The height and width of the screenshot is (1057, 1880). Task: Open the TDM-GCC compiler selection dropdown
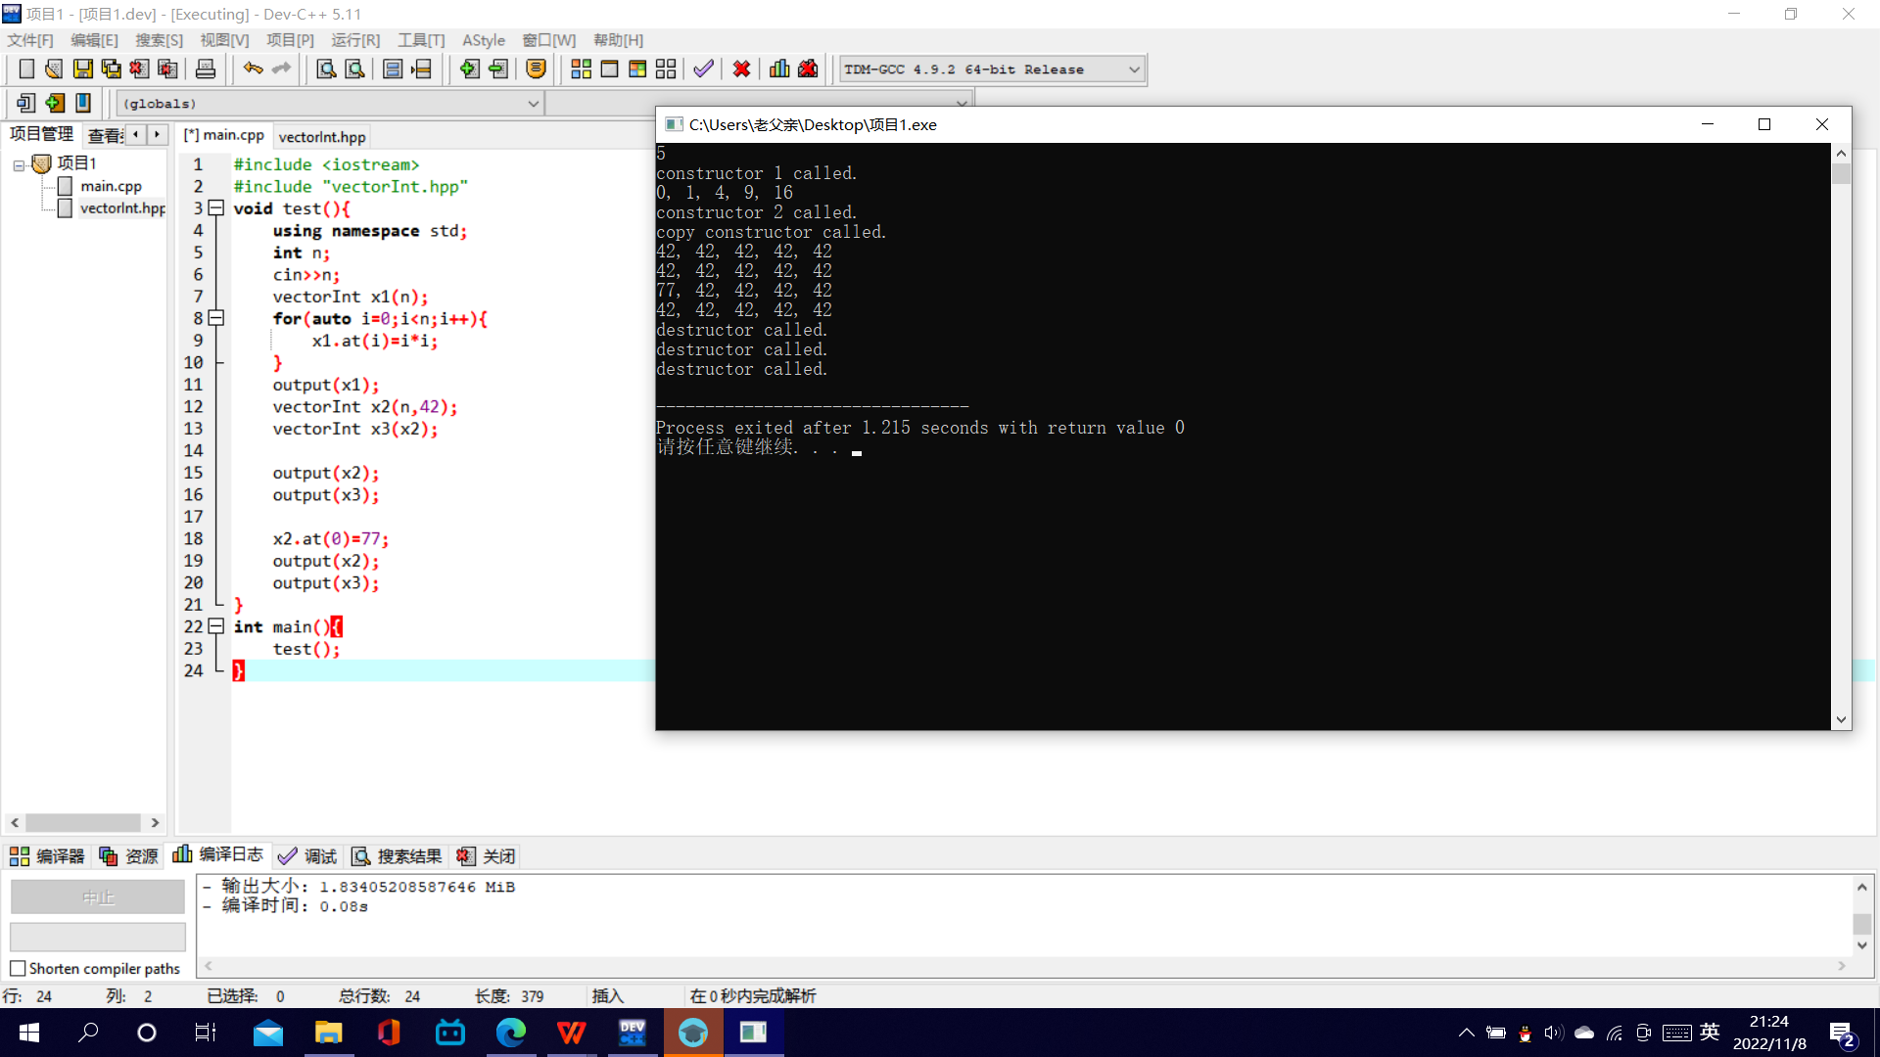pyautogui.click(x=1133, y=69)
